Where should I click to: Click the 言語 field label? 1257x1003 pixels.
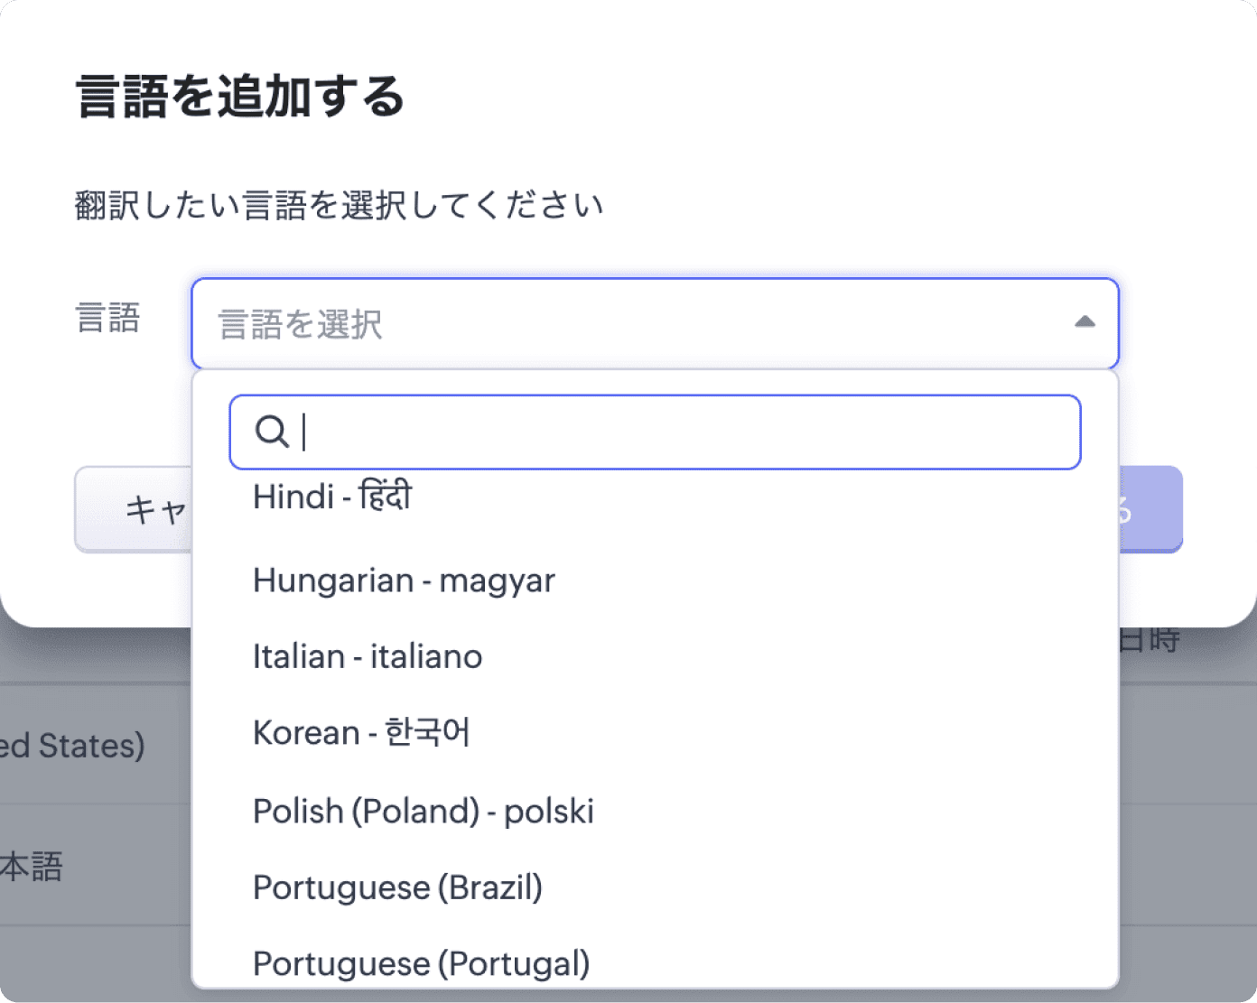108,319
